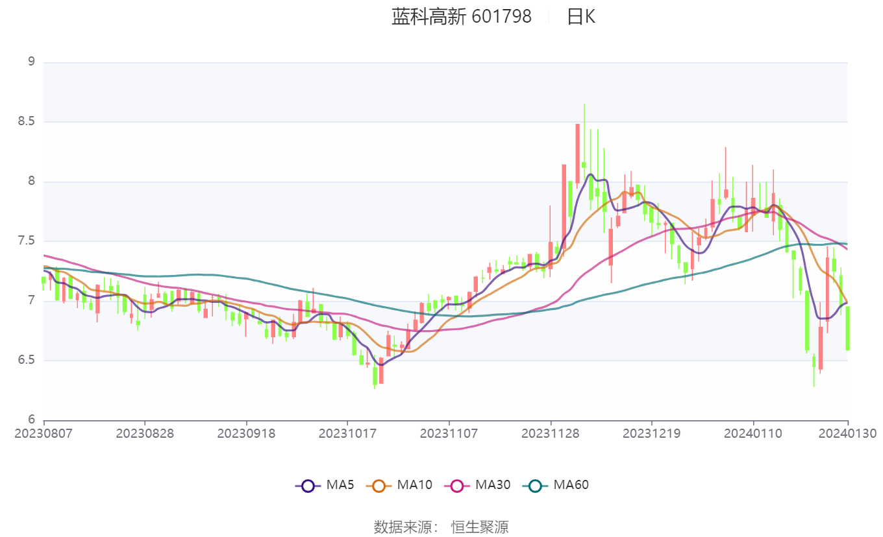The width and height of the screenshot is (883, 537).
Task: Toggle the MA30 legend series
Action: coord(477,485)
